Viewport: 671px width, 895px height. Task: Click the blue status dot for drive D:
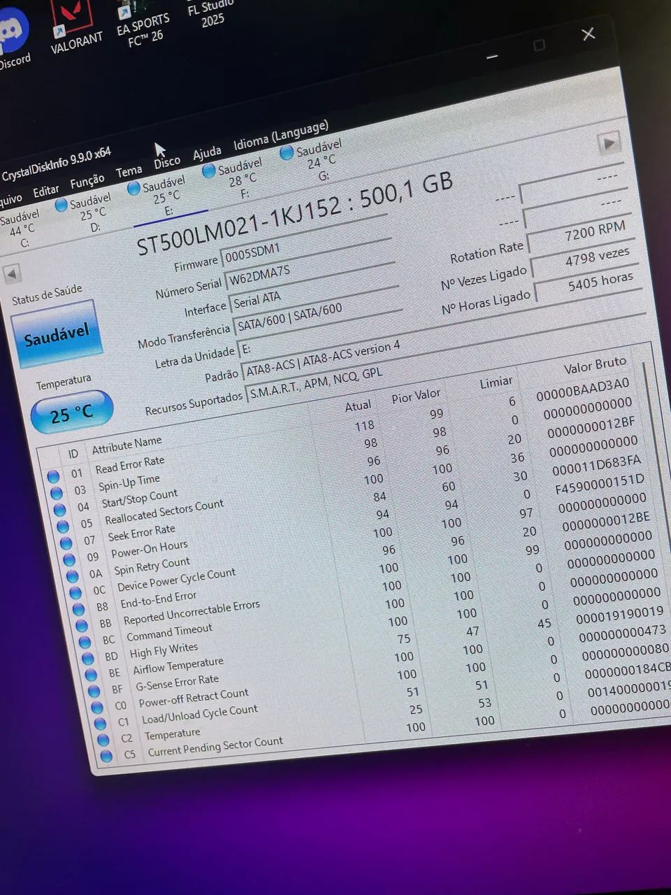click(61, 205)
